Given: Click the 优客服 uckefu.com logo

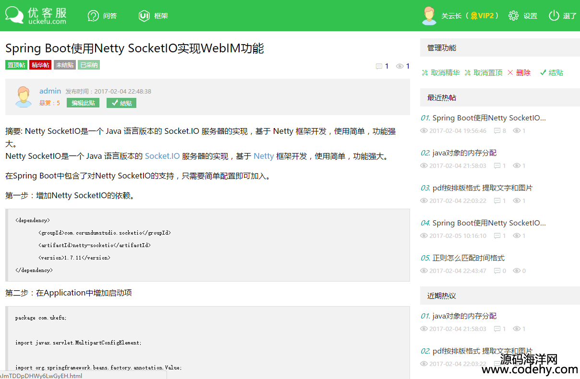Looking at the screenshot, I should [x=36, y=15].
